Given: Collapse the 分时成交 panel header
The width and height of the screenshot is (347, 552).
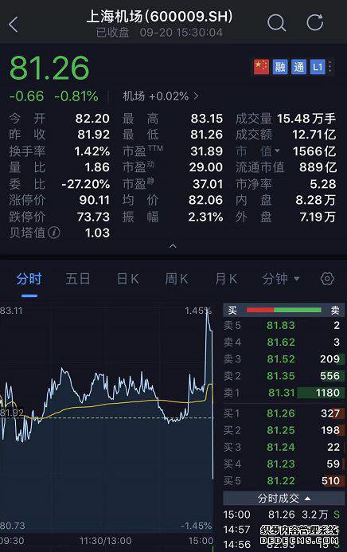Looking at the screenshot, I should coord(283,499).
